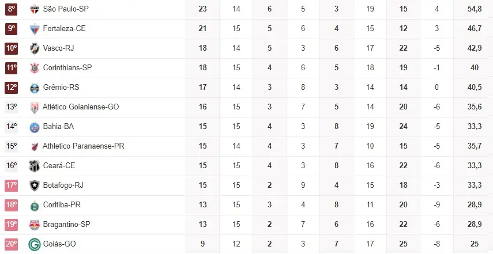Click the Goiás-GO team crest
The image size is (493, 254).
tap(35, 244)
